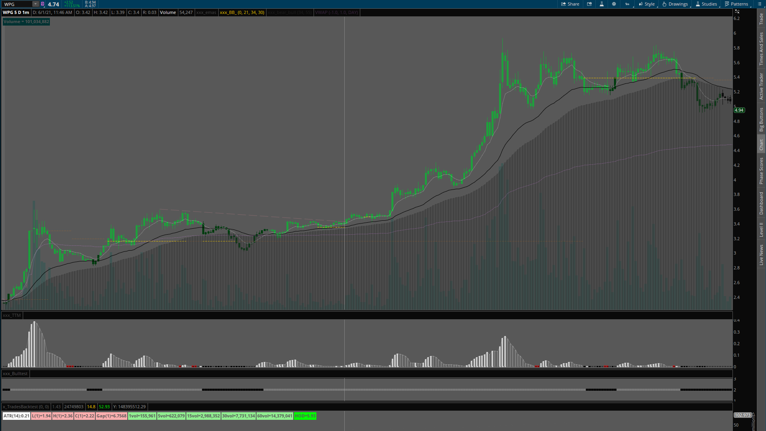Open the 1m timeframe selector
The height and width of the screenshot is (431, 766).
click(x=628, y=4)
